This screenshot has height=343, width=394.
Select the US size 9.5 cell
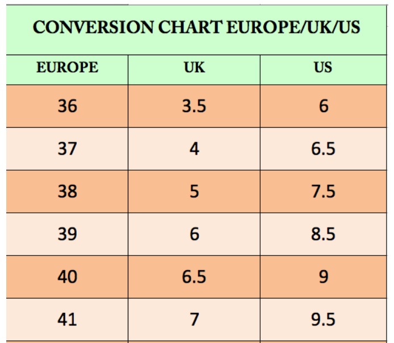pyautogui.click(x=323, y=320)
